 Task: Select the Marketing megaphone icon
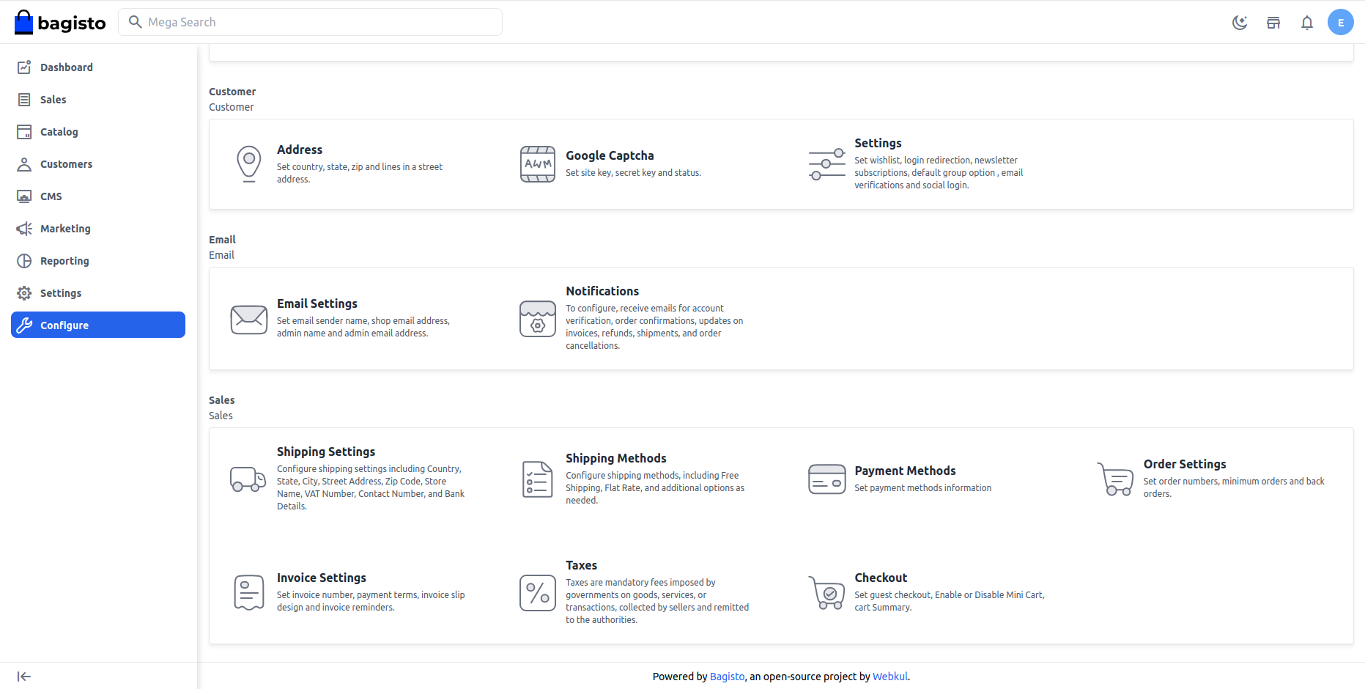tap(24, 229)
